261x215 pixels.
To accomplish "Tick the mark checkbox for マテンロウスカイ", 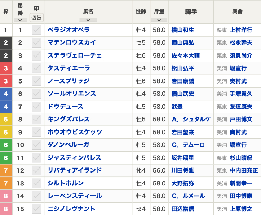I will 36,43.
